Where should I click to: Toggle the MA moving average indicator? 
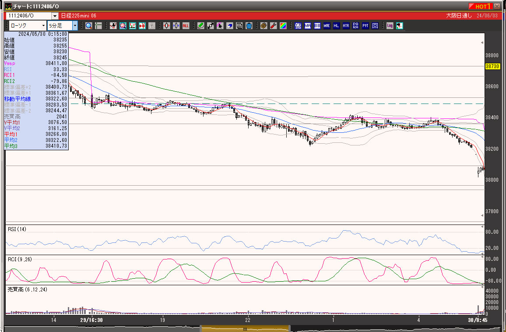click(308, 26)
